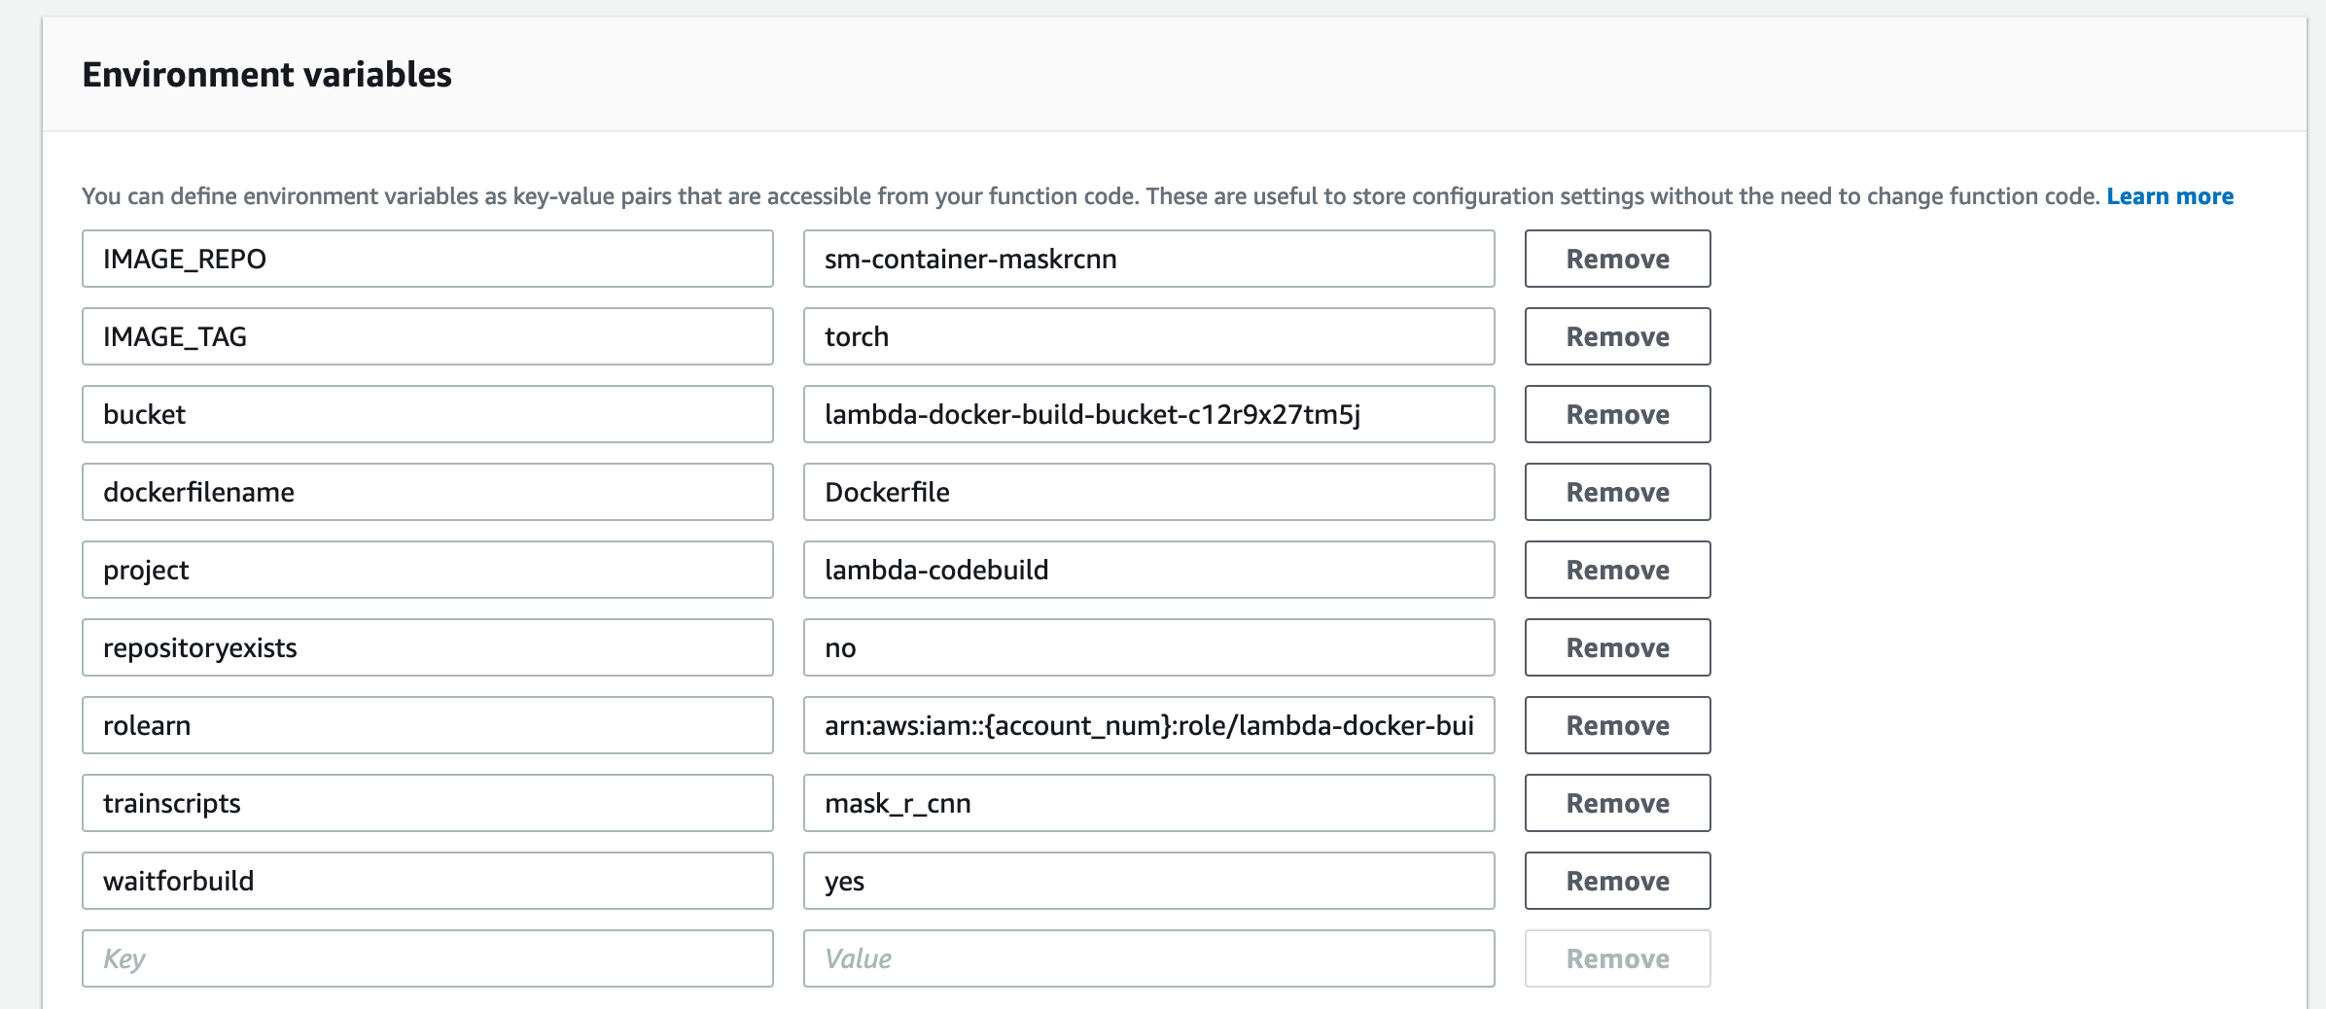This screenshot has width=2326, height=1009.
Task: Remove the bucket variable row
Action: click(1617, 414)
